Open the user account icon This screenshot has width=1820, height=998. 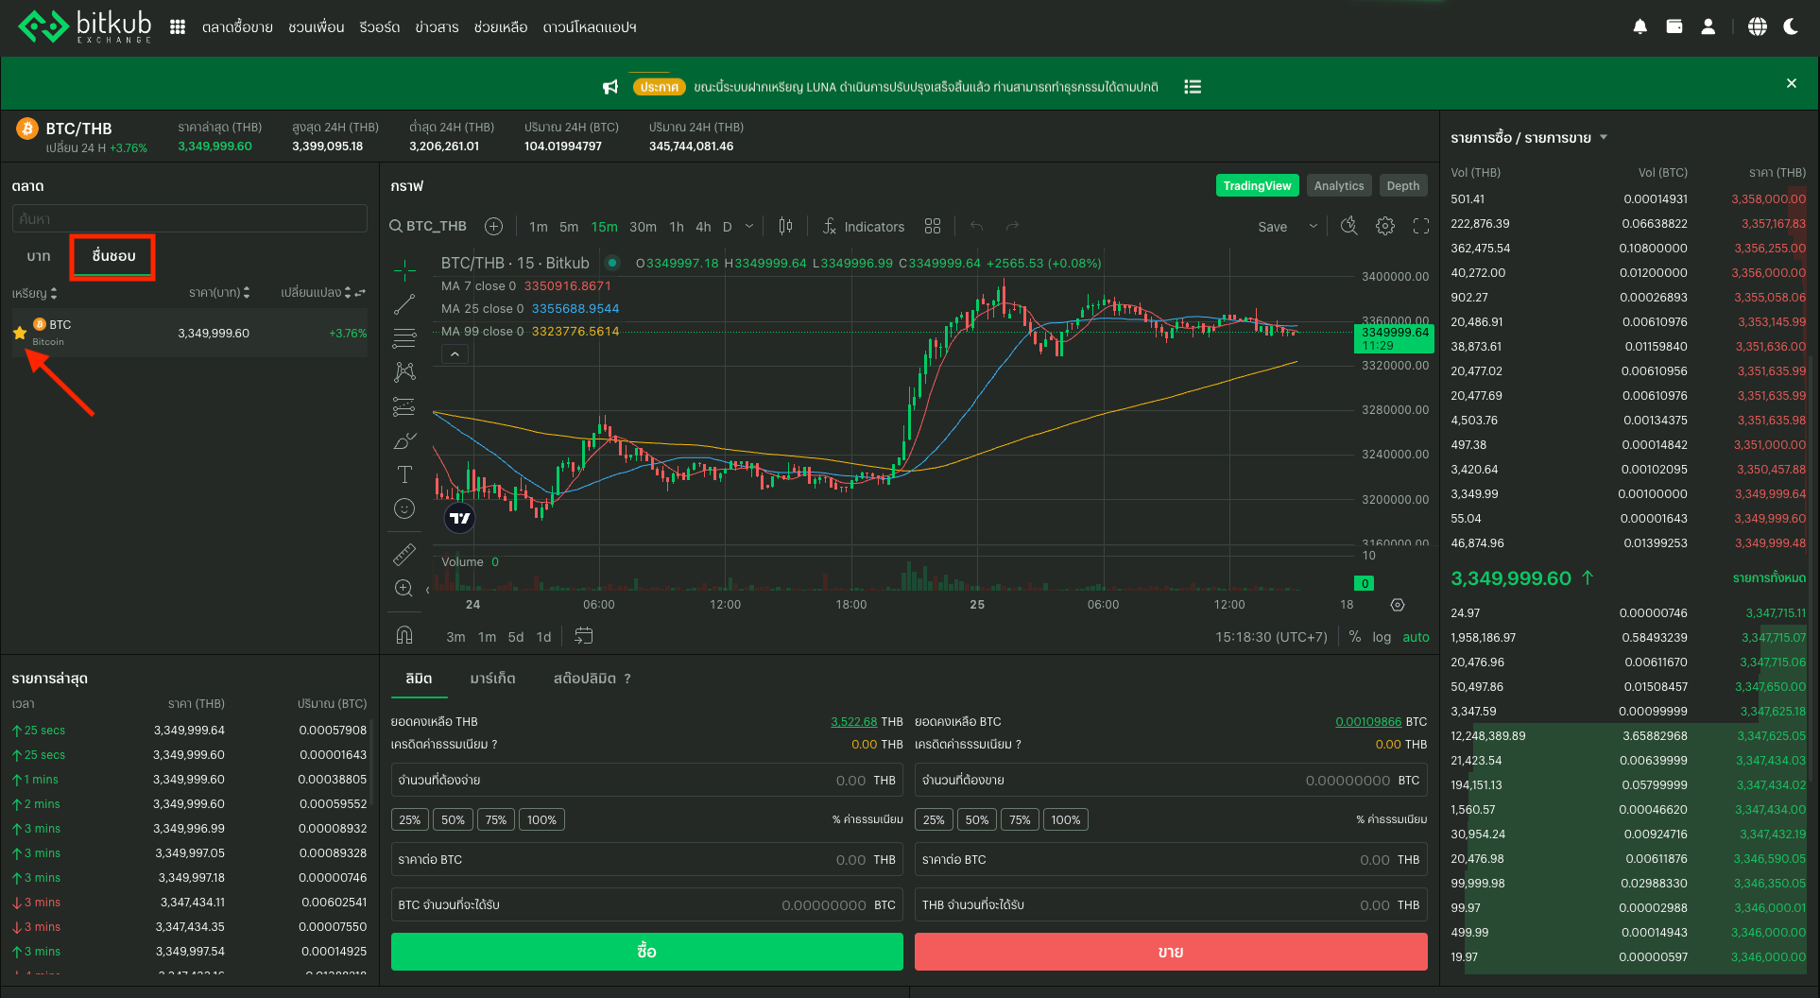[1708, 27]
